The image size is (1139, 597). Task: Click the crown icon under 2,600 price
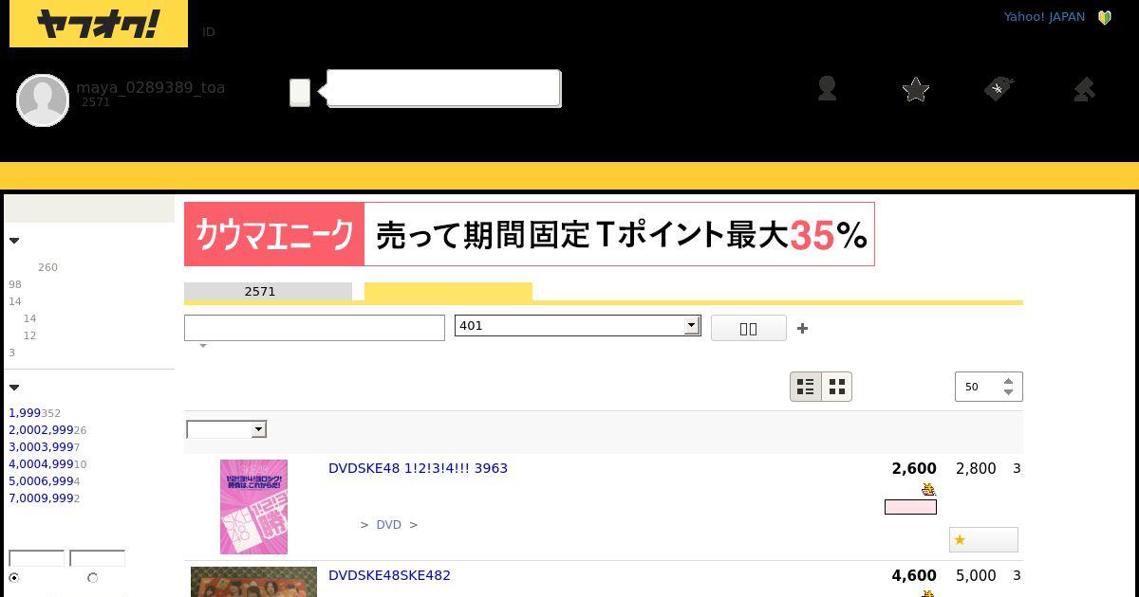(928, 489)
